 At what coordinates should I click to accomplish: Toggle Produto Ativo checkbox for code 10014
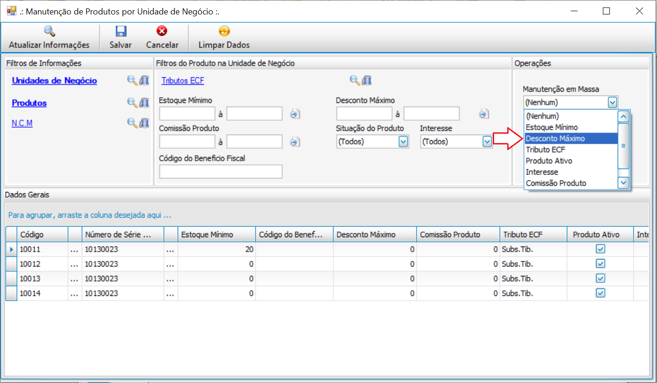601,293
